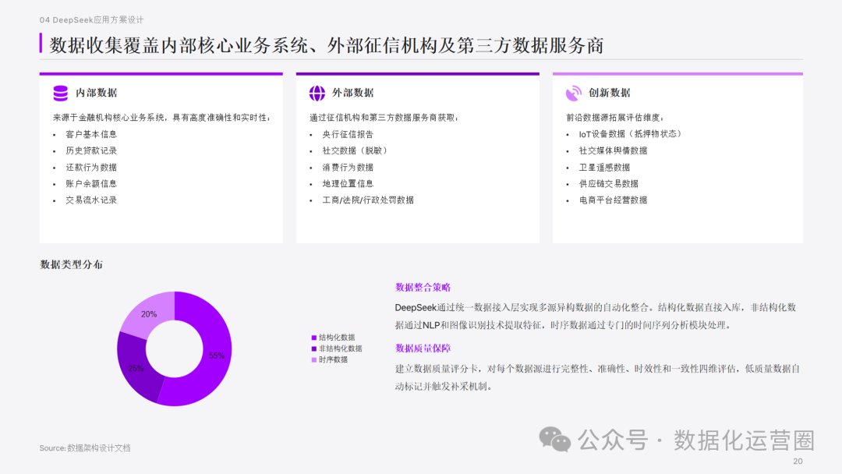Click the 账户余额信息 bullet item
The height and width of the screenshot is (474, 842).
point(91,183)
